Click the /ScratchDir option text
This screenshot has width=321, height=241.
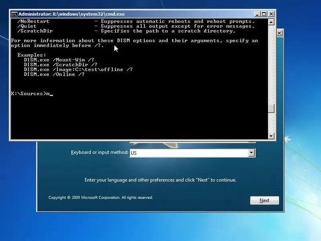point(35,31)
